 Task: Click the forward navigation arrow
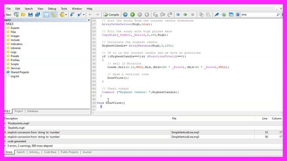coord(97,15)
